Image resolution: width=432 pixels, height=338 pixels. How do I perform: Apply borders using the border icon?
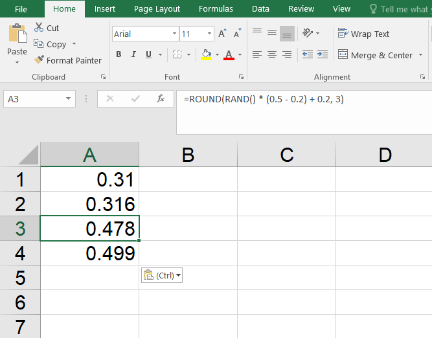click(177, 54)
